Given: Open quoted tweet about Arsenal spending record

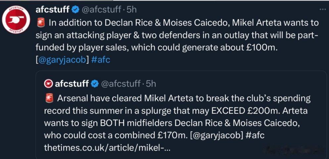Looking at the screenshot, I should click(181, 115).
